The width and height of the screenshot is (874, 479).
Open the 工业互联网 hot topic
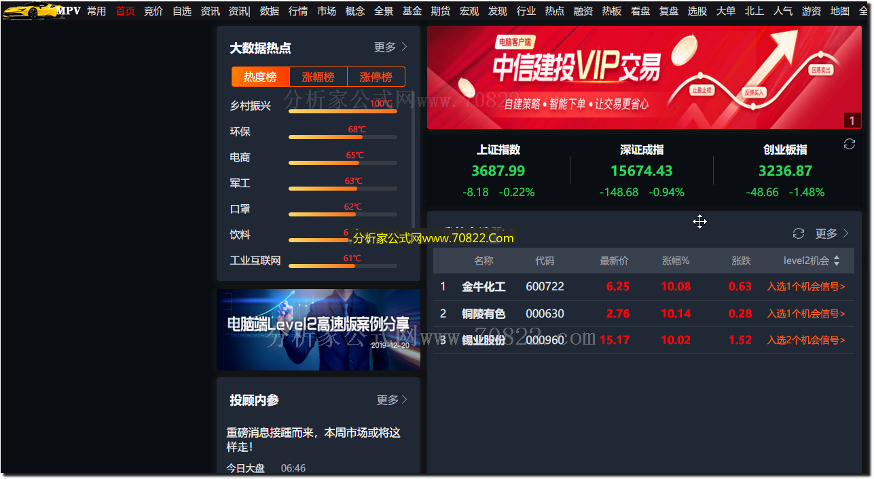coord(255,261)
